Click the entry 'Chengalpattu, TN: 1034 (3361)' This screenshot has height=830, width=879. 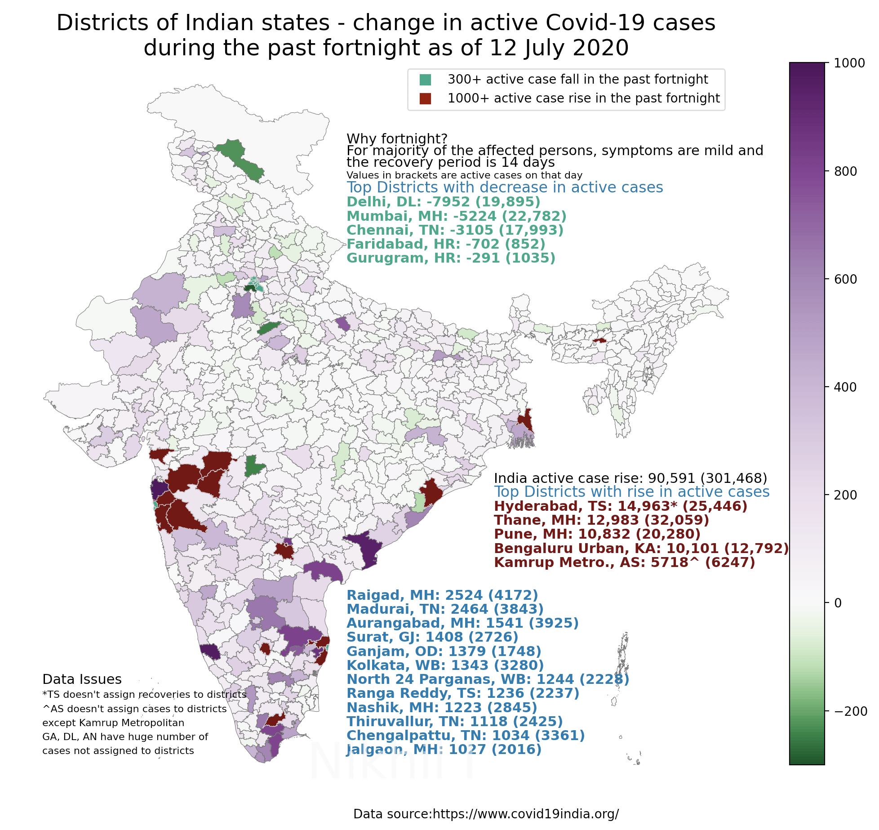click(x=466, y=736)
